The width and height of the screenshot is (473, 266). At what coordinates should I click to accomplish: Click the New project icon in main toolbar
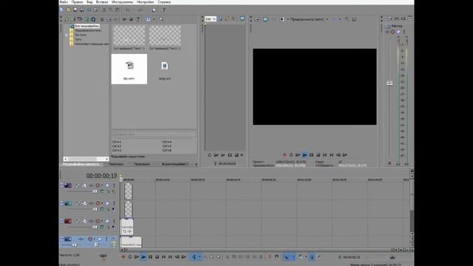(62, 10)
